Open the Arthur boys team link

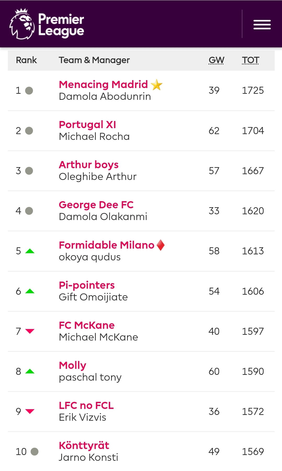89,165
